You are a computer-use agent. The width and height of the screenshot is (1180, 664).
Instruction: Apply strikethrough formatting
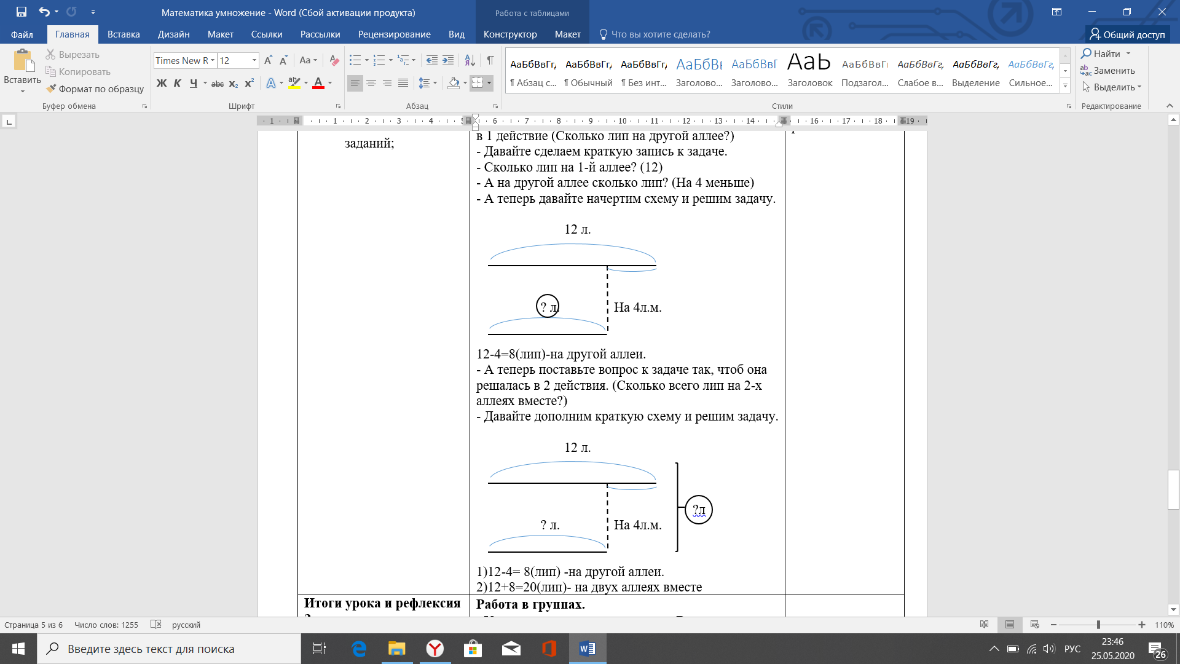pos(218,84)
